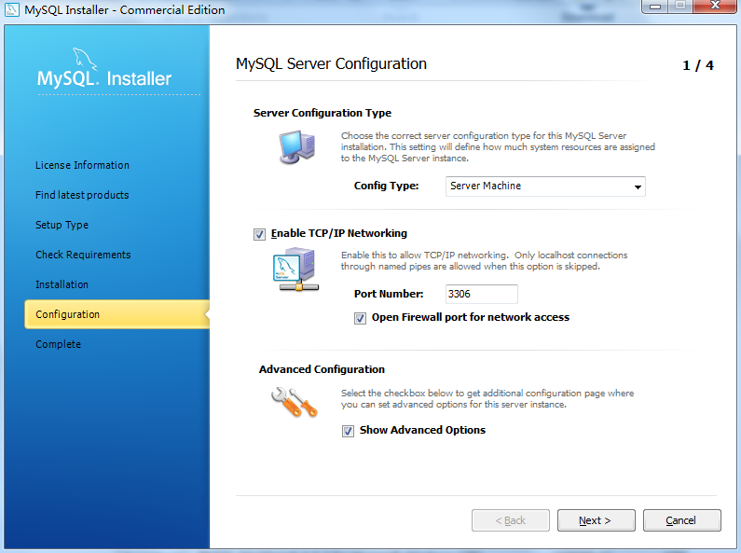Select License Information step in sidebar

point(82,165)
